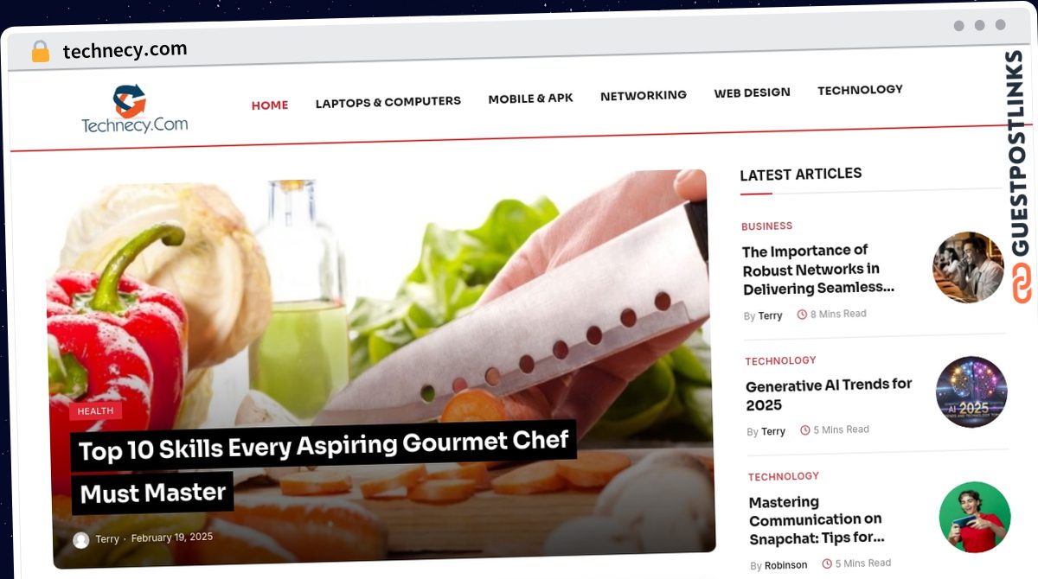
Task: Click the clock icon beside 8 Mins Read
Action: [x=801, y=315]
